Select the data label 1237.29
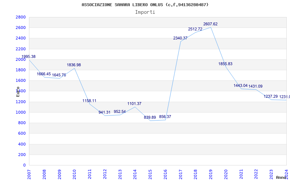This screenshot has width=290, height=181. coord(270,96)
